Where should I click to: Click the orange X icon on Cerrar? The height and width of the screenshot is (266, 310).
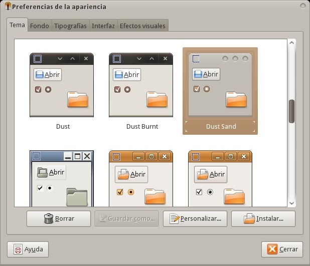(272, 249)
